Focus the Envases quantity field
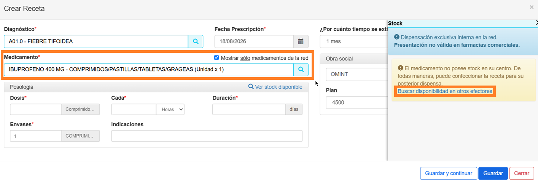538x184 pixels. (x=36, y=136)
